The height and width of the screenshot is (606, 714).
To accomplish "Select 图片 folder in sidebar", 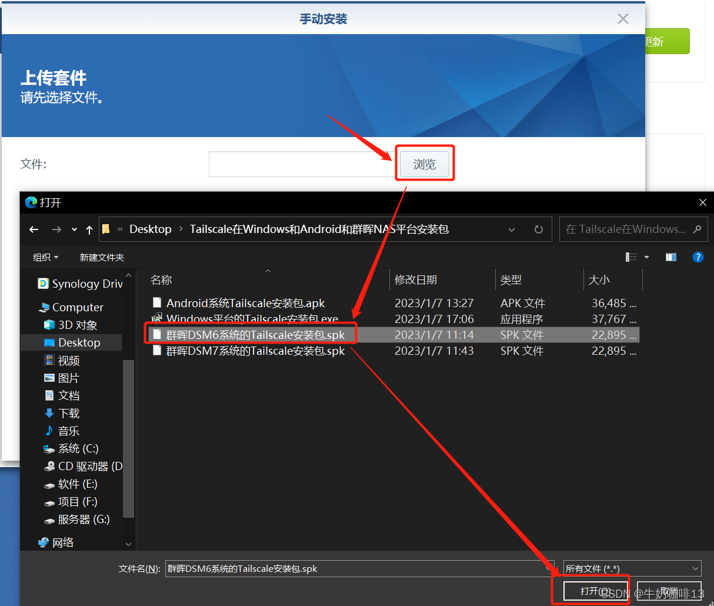I will (62, 378).
